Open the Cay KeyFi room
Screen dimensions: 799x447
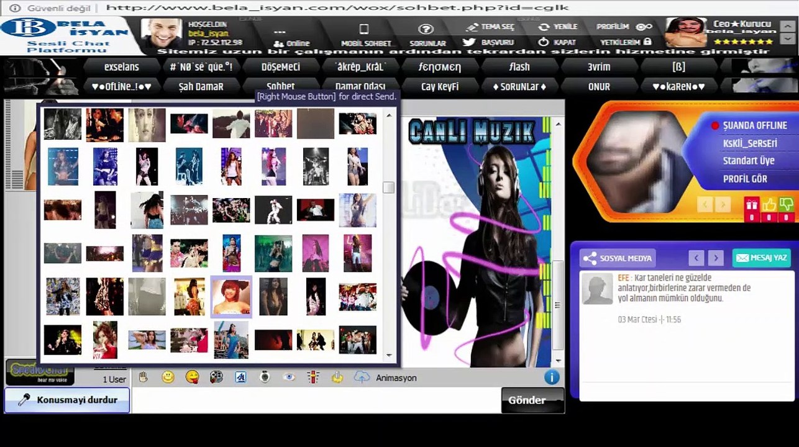[440, 86]
